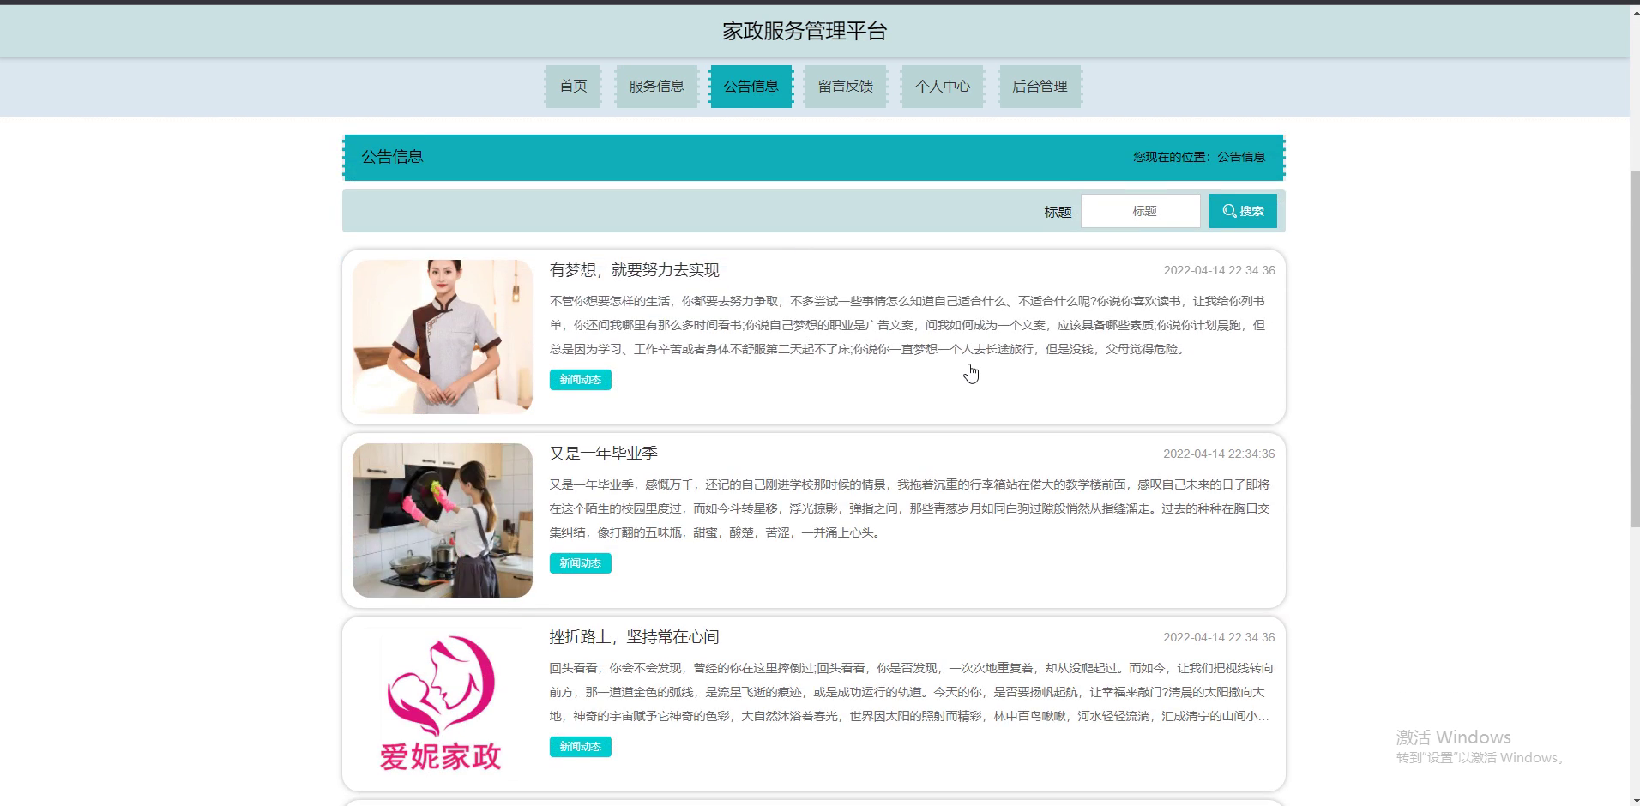The height and width of the screenshot is (806, 1640).
Task: Click the 您现在的位置：公告信息 breadcrumb
Action: [x=1199, y=157]
